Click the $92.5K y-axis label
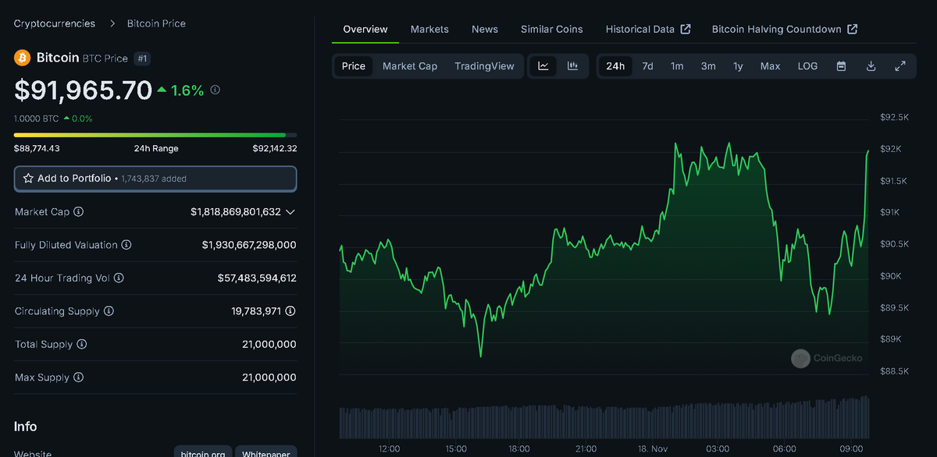Image resolution: width=937 pixels, height=457 pixels. (x=895, y=117)
